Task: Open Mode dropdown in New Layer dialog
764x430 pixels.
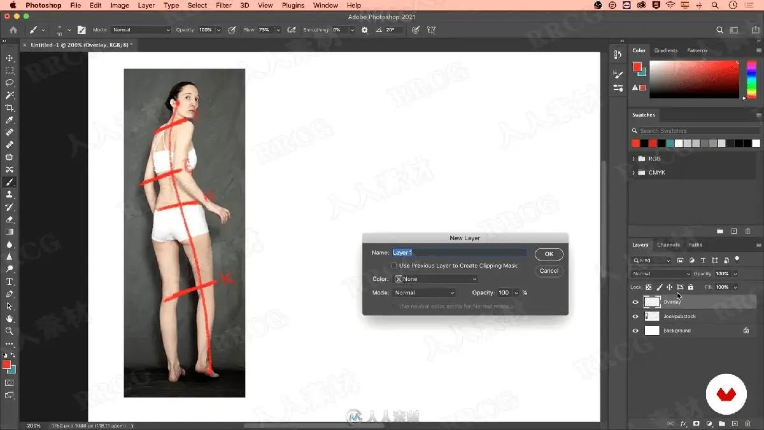Action: [425, 293]
